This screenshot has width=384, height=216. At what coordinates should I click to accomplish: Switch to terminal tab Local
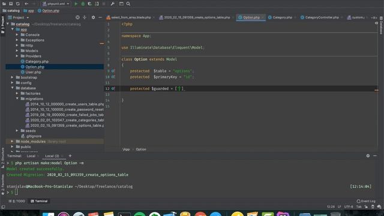[31, 156]
